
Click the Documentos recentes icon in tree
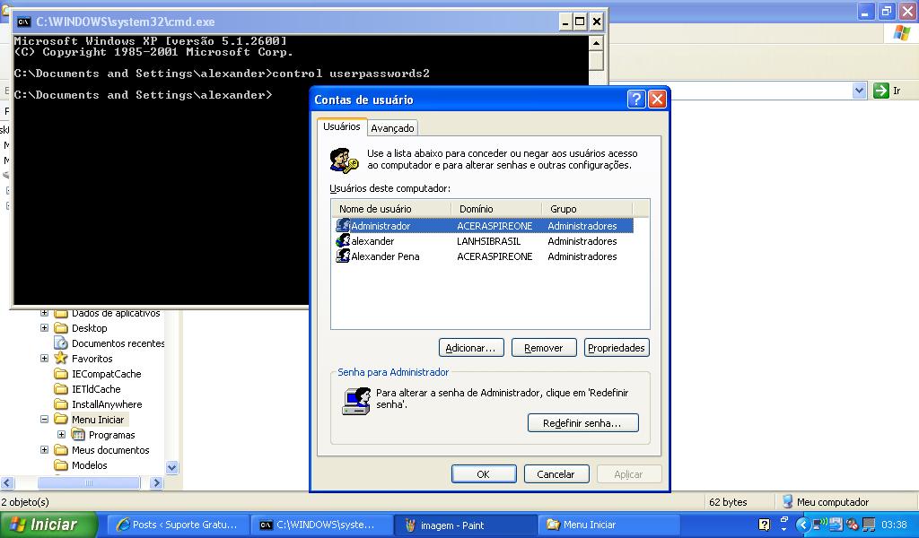point(61,343)
